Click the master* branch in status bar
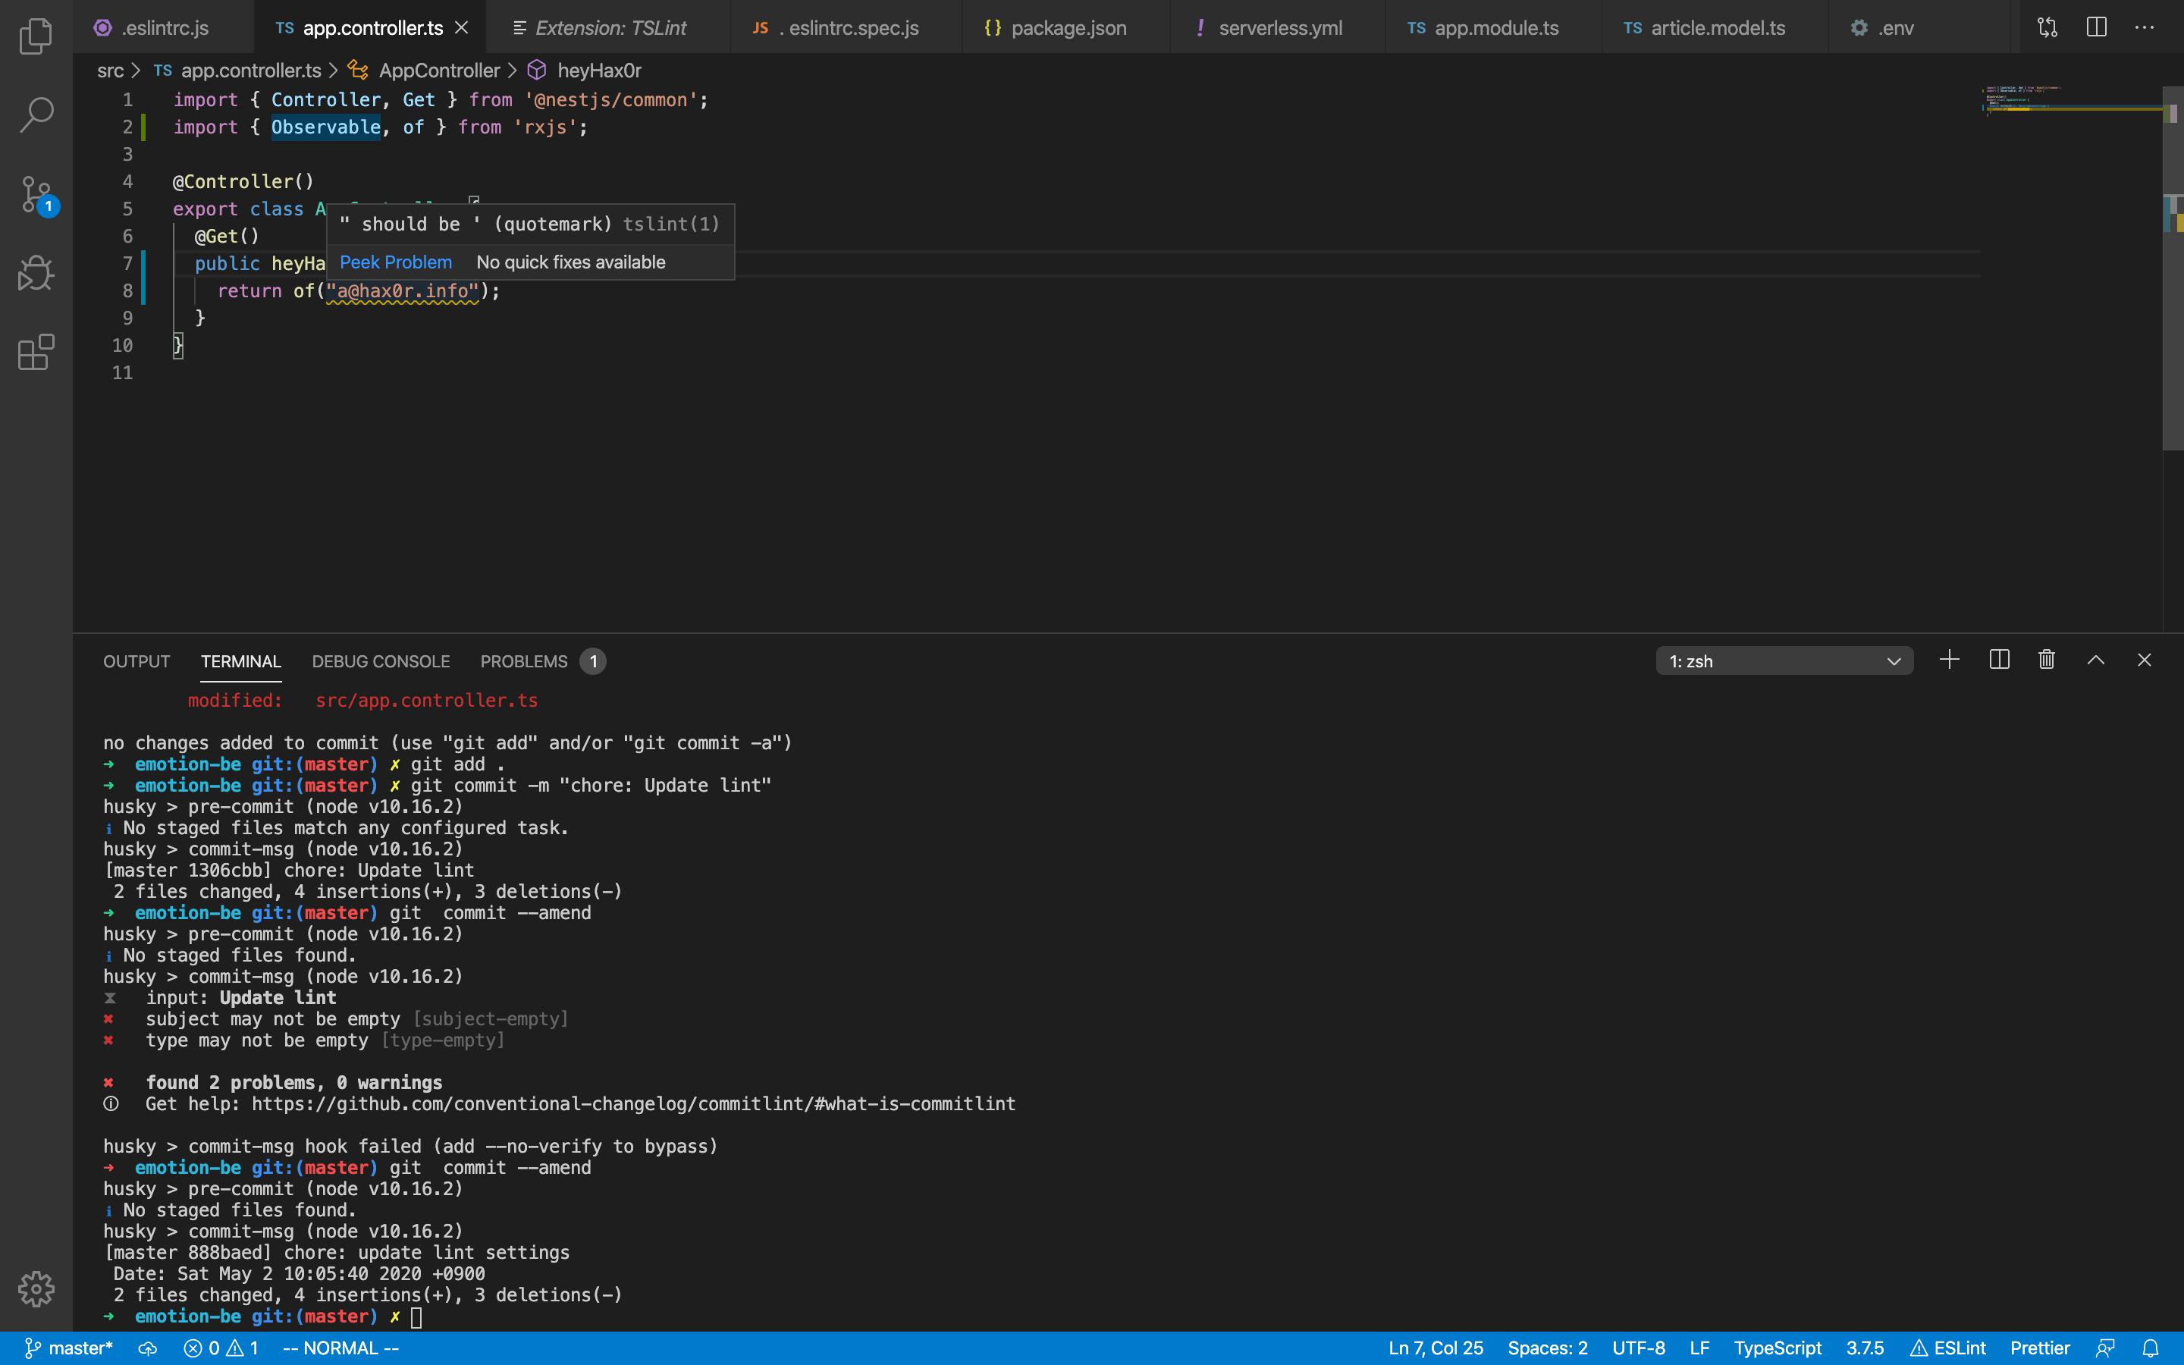The image size is (2184, 1365). (70, 1348)
